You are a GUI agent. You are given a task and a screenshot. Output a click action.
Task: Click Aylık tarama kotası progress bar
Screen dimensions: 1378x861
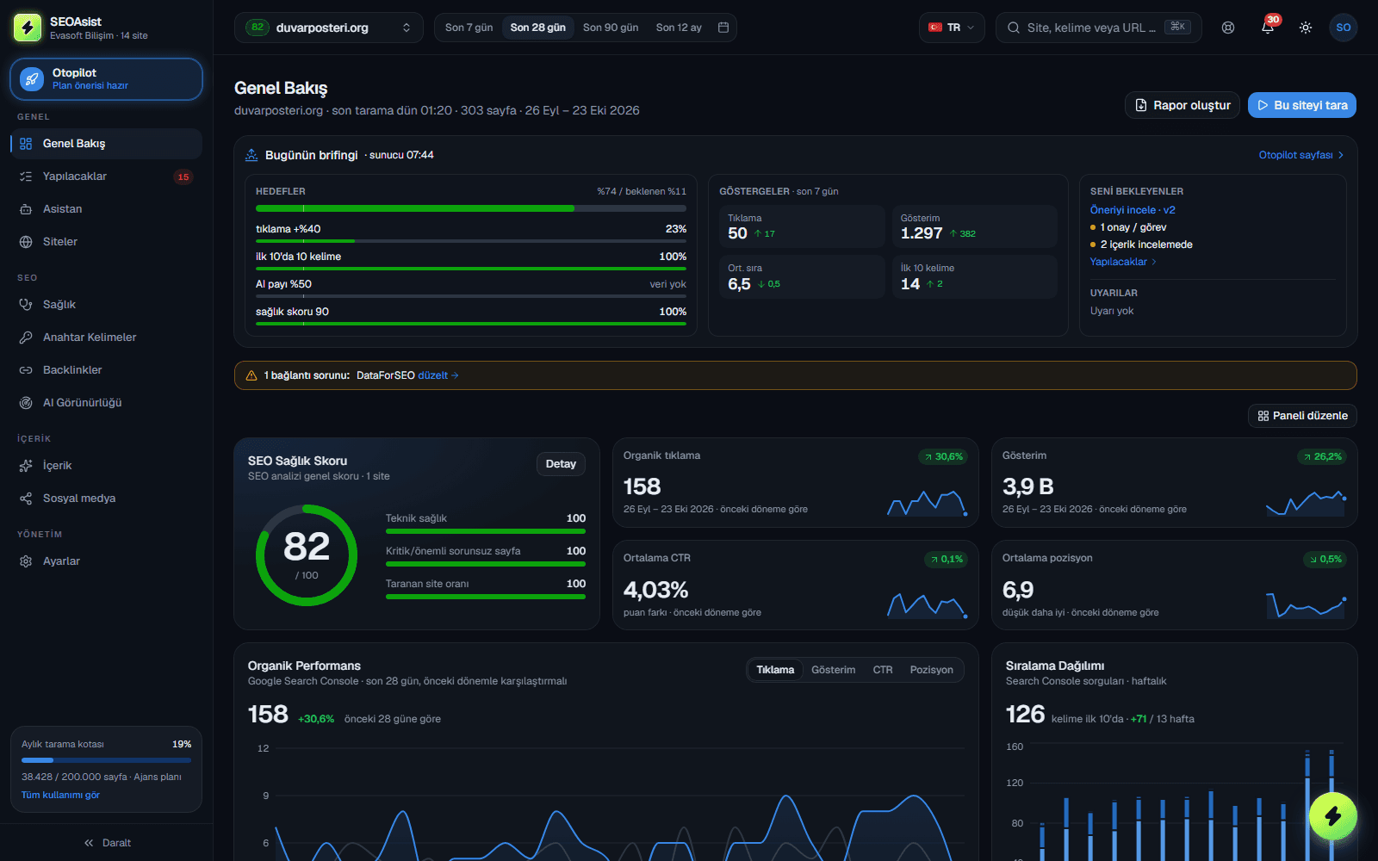pyautogui.click(x=106, y=760)
